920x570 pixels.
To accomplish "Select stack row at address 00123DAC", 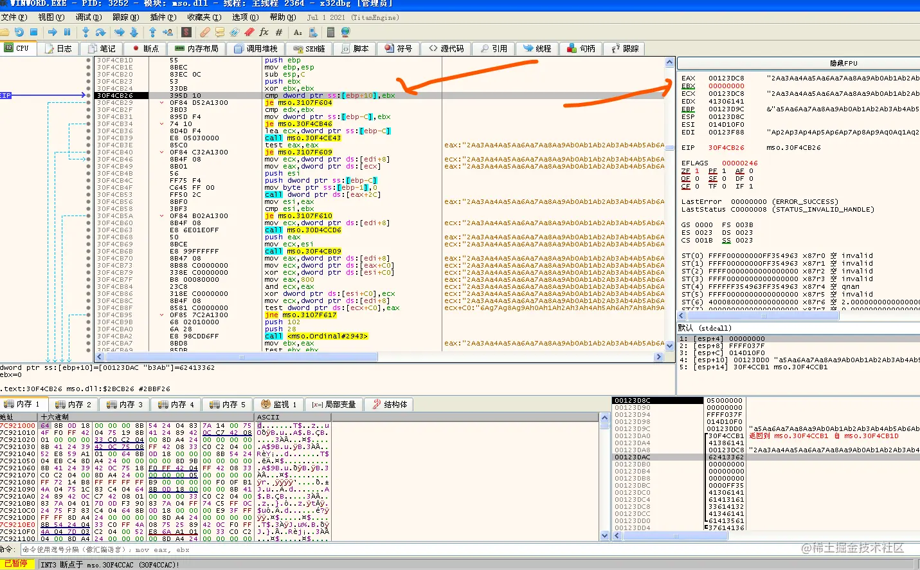I will point(766,457).
